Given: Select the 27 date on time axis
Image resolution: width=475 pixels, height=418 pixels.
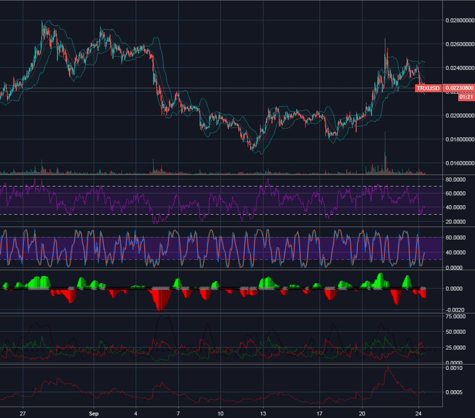Looking at the screenshot, I should click(23, 414).
